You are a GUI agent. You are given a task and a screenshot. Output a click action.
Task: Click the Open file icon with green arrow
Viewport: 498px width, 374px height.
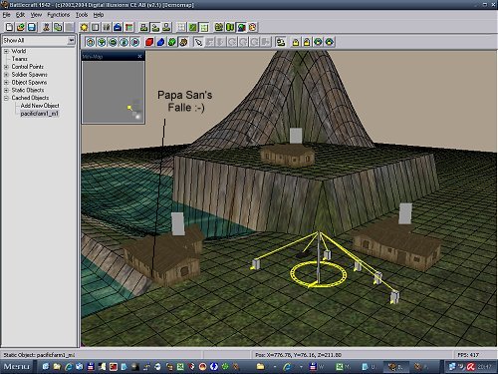coord(21,27)
